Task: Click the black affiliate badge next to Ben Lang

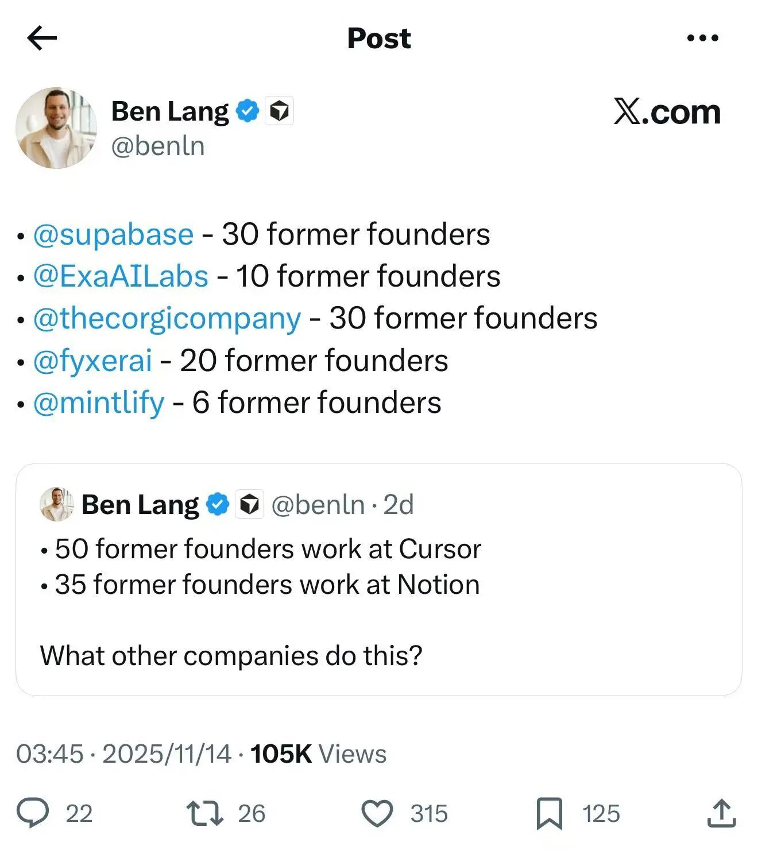Action: 279,111
